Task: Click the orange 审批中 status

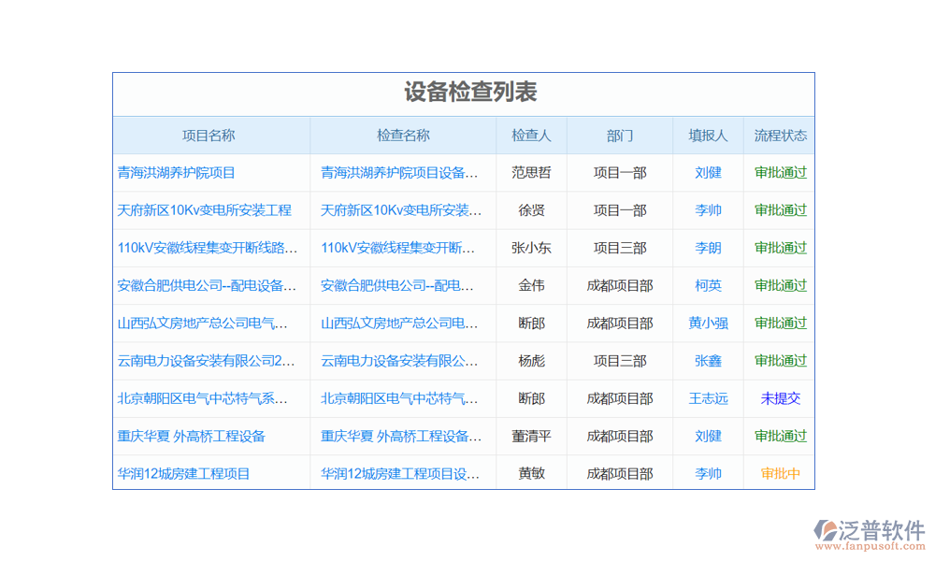Action: pyautogui.click(x=781, y=474)
